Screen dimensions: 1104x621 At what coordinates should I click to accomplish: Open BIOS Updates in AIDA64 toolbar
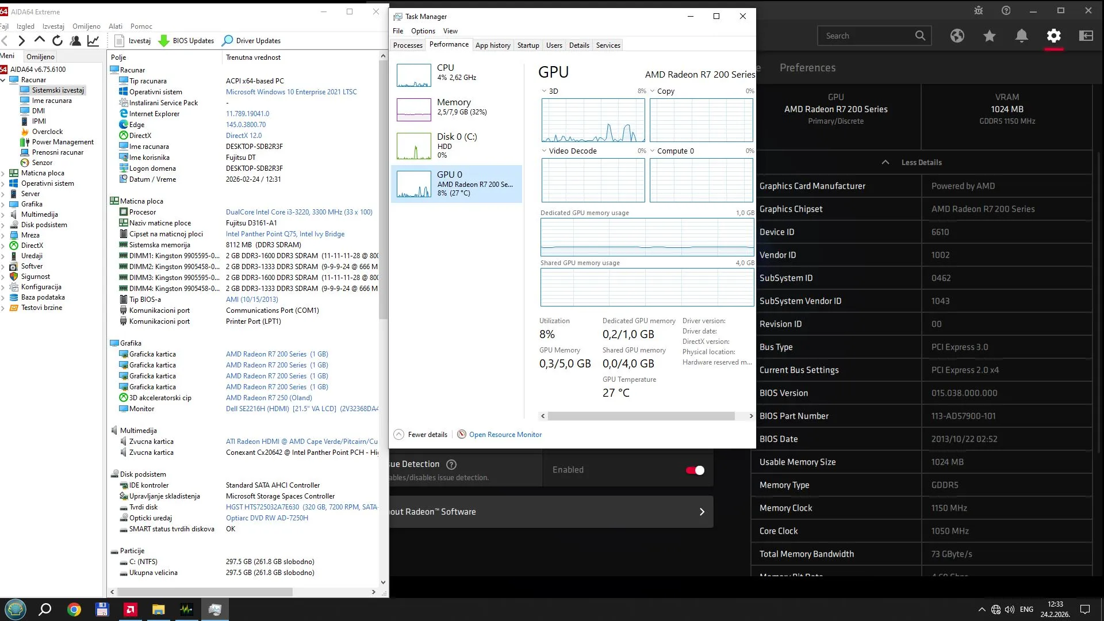point(186,41)
